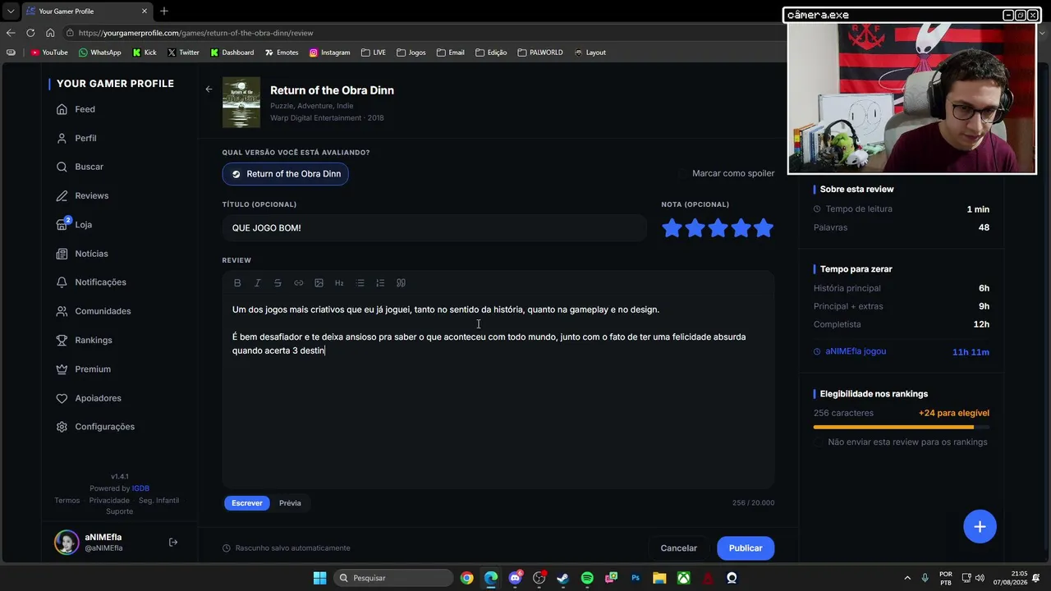Screen dimensions: 1051x591
Task: Publish the review with Publicar button
Action: [x=746, y=548]
